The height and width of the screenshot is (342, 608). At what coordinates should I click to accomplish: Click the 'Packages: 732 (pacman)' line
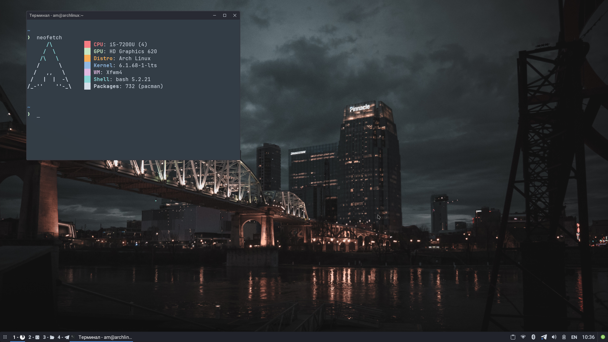(128, 86)
